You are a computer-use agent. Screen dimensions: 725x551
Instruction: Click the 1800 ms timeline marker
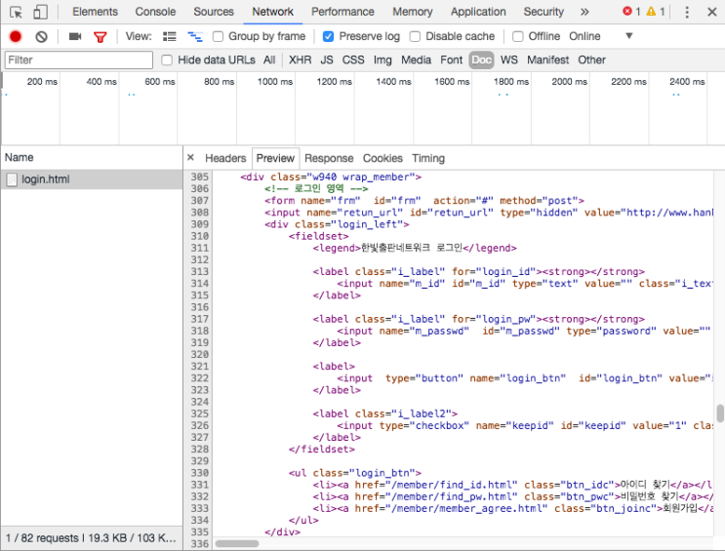511,82
